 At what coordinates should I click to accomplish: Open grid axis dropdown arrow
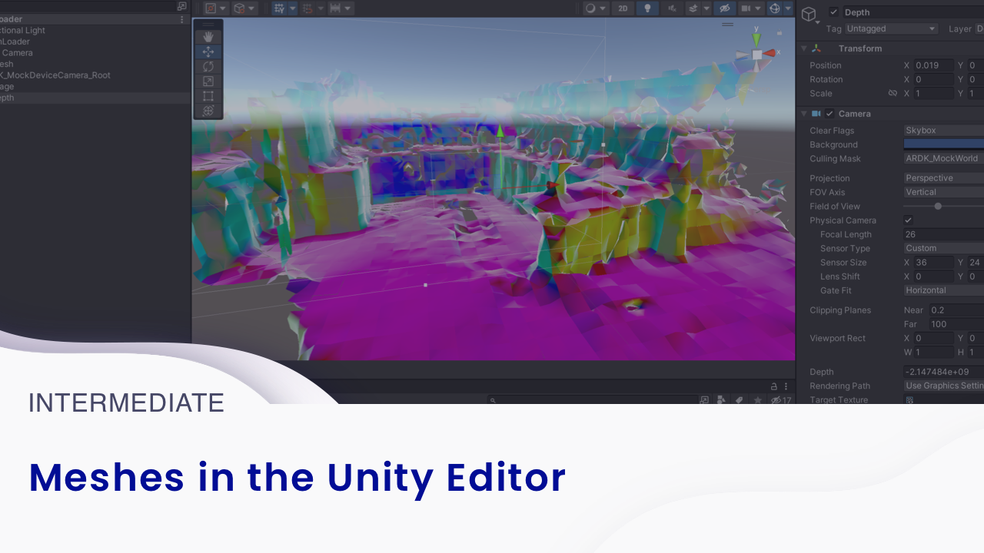coord(291,8)
